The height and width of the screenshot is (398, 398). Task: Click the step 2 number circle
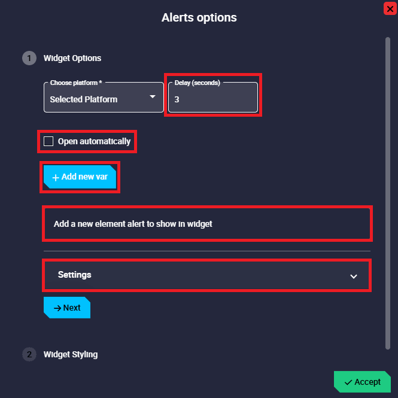point(29,354)
